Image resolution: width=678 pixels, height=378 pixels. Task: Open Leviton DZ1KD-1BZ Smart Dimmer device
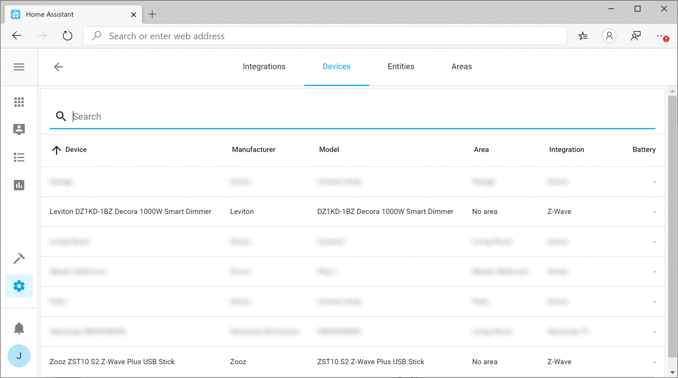(130, 211)
